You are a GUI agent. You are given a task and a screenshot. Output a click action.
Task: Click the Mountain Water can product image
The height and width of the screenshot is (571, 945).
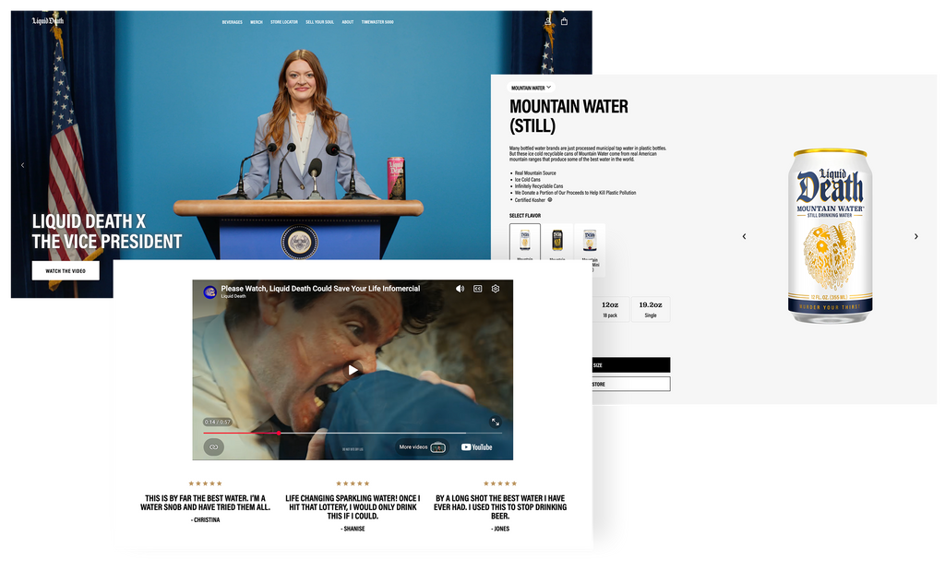click(x=831, y=236)
